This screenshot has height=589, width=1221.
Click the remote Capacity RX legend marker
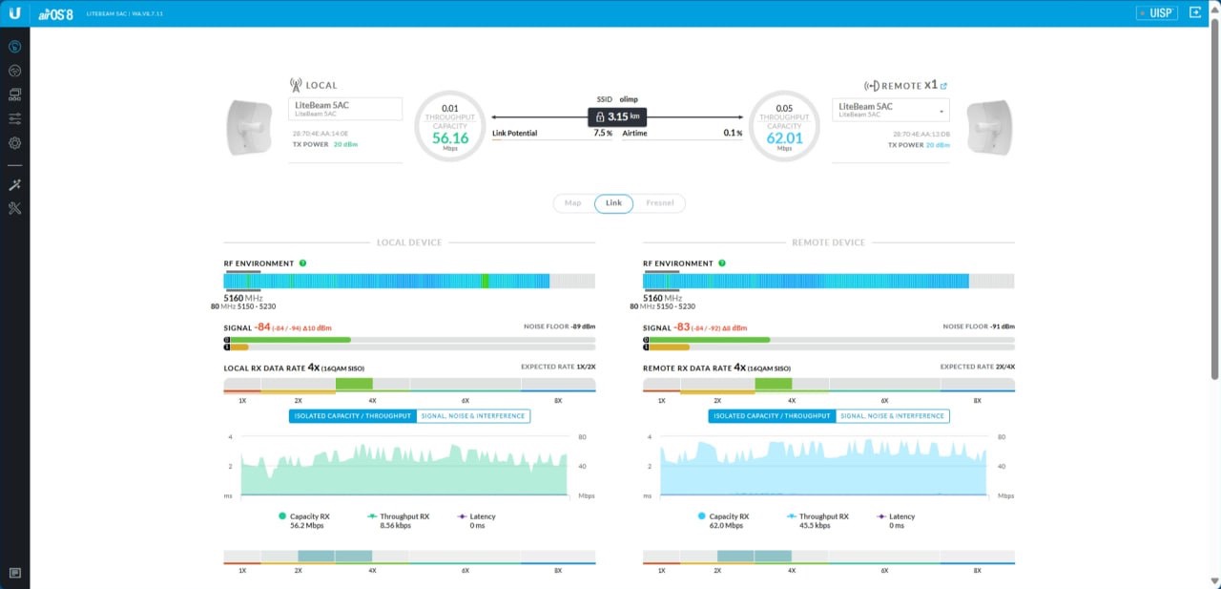pos(702,516)
